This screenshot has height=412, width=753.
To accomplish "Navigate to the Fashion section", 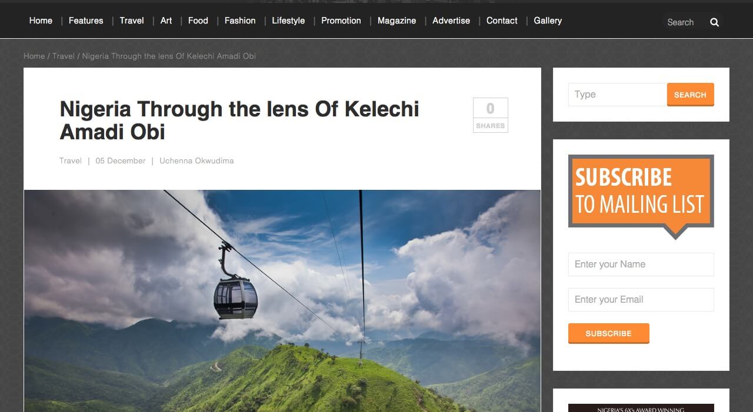I will 240,21.
